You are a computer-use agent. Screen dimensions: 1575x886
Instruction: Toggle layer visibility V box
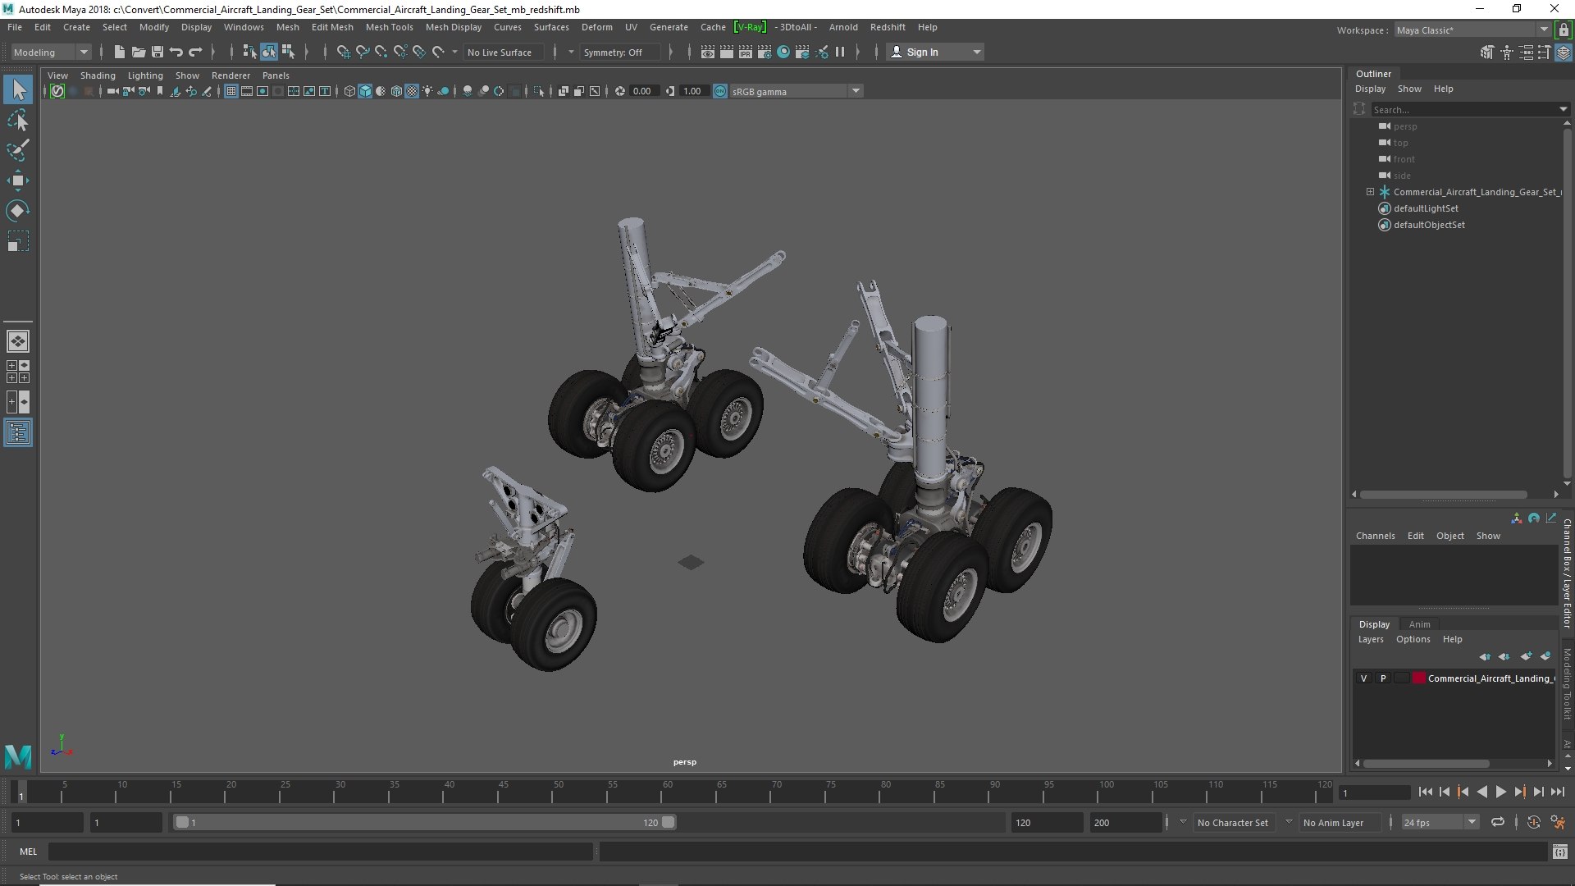pyautogui.click(x=1363, y=678)
